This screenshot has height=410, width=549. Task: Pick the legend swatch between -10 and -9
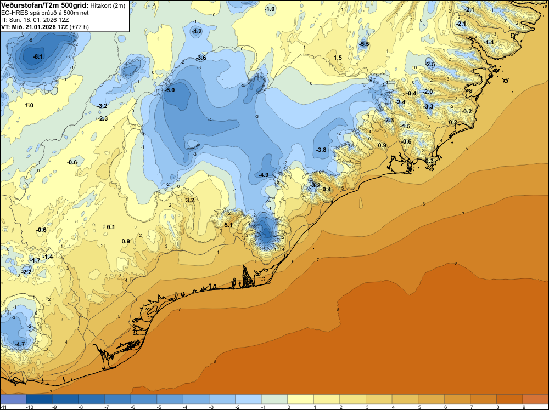(39, 399)
